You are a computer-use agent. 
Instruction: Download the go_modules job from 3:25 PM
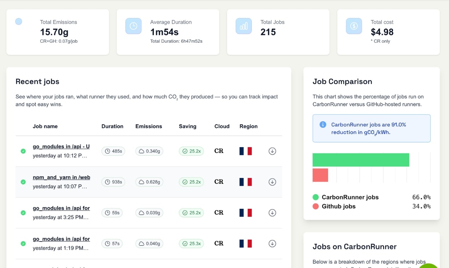coord(272,213)
